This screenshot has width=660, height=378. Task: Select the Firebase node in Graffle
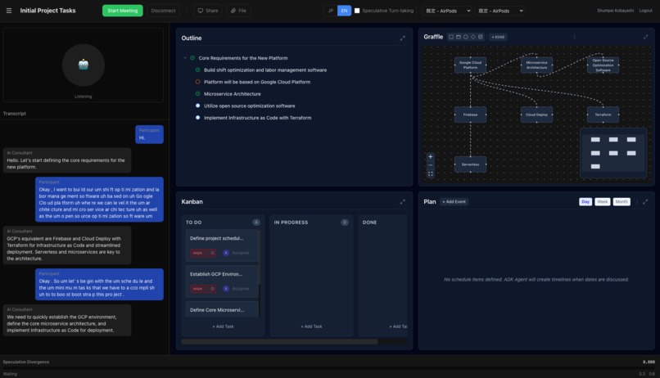point(470,115)
